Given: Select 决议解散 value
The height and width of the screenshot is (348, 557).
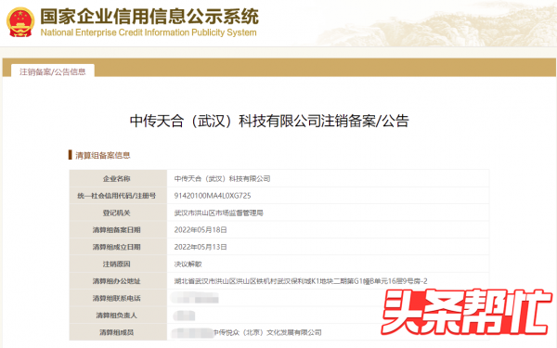Looking at the screenshot, I should [188, 264].
